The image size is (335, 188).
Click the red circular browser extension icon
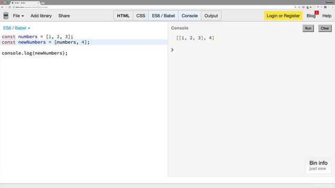coord(303,7)
